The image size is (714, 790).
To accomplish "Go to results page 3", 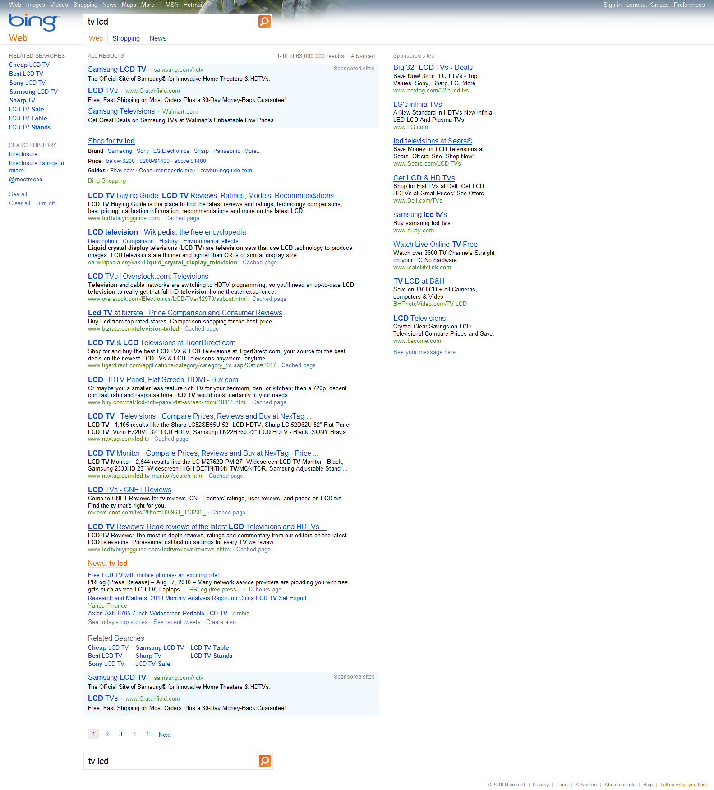I will click(120, 734).
